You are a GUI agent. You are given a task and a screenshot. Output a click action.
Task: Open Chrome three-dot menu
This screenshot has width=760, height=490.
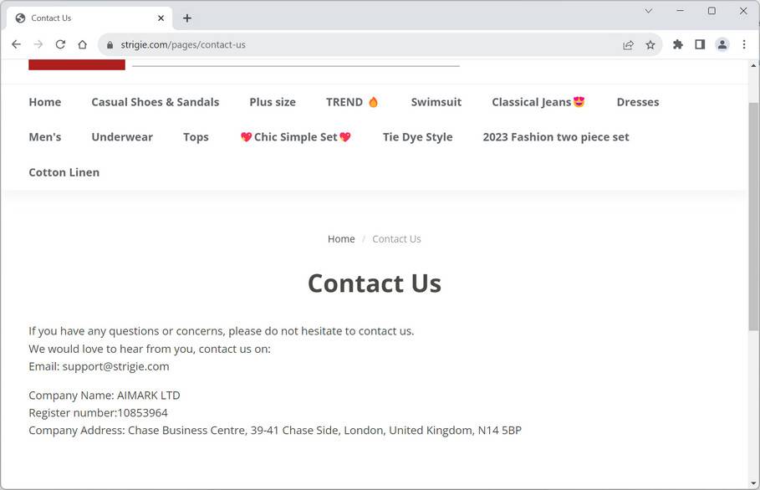pyautogui.click(x=744, y=44)
